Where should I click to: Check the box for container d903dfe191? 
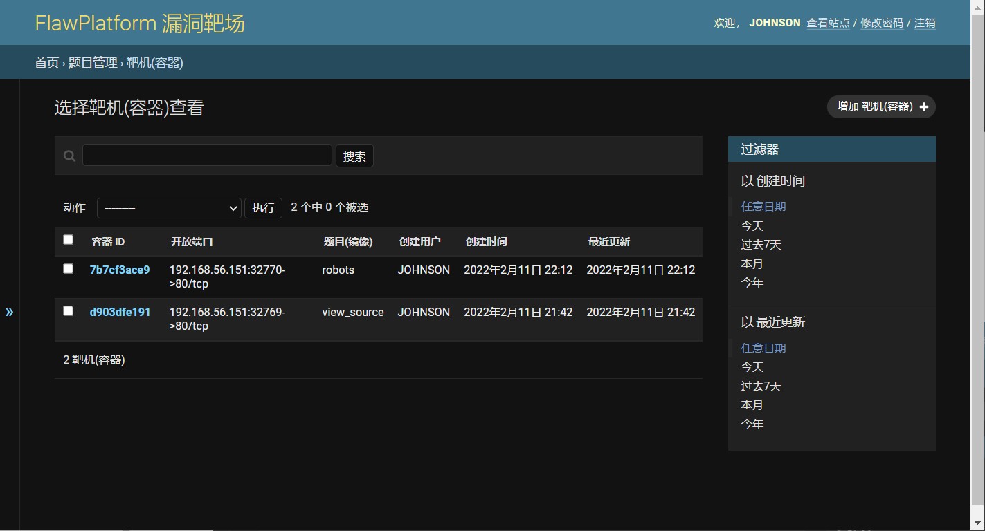point(68,310)
